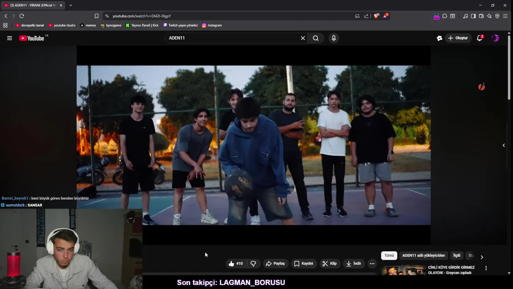
Task: Like the video with 410 likes
Action: point(236,264)
